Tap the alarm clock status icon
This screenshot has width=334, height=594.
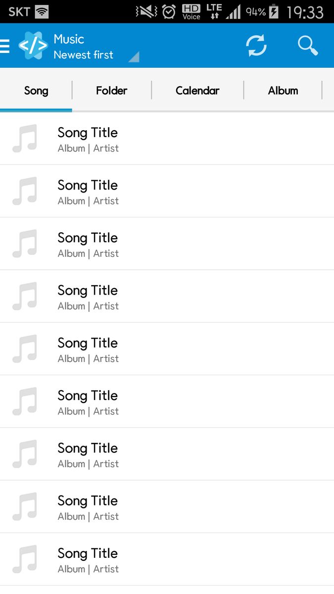tap(168, 11)
